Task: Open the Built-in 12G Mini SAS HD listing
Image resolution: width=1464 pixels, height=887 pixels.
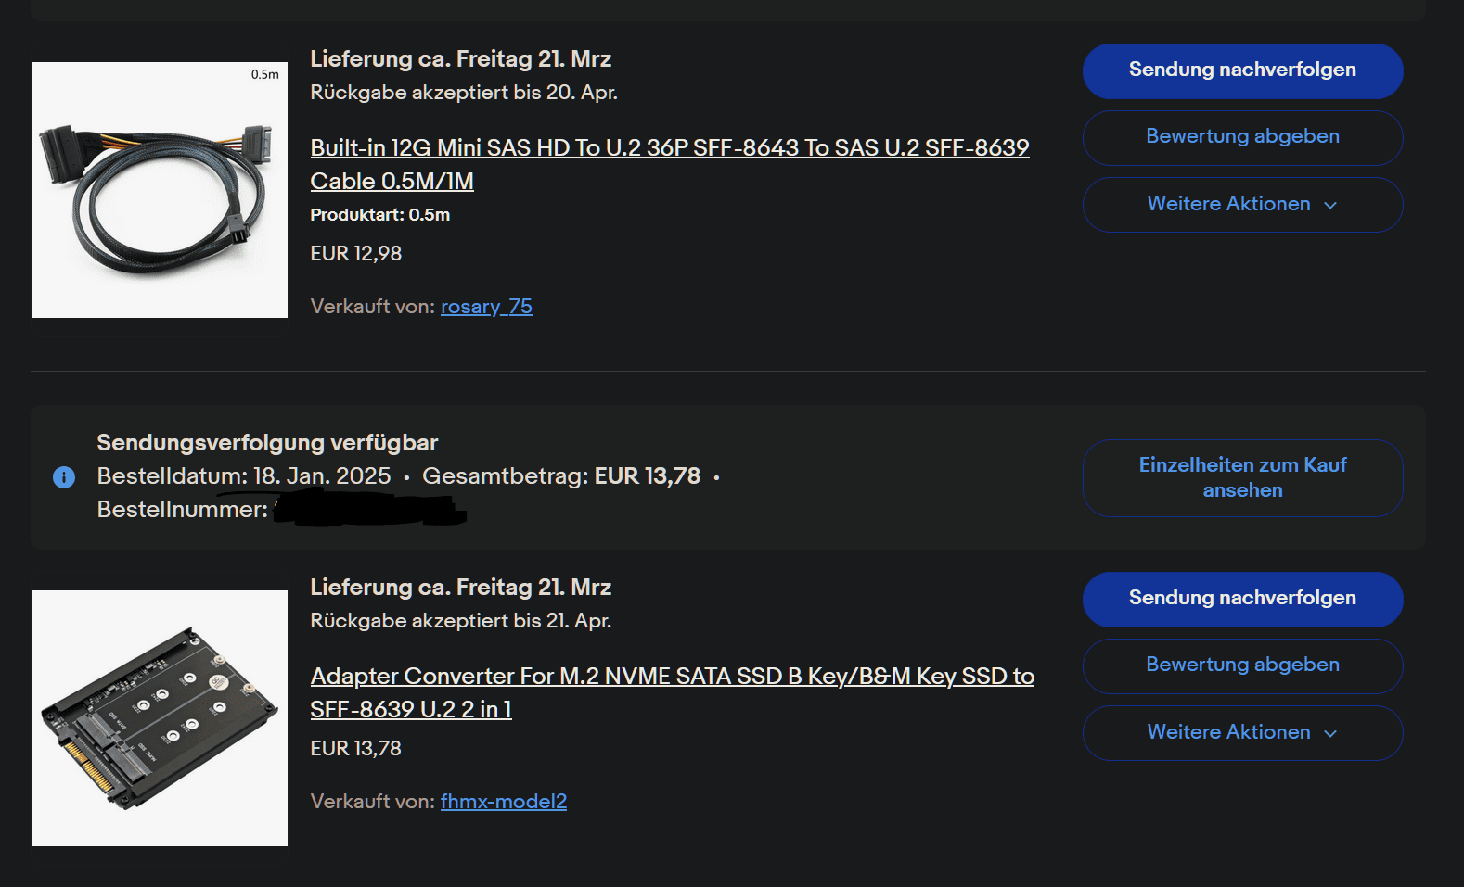Action: tap(669, 148)
